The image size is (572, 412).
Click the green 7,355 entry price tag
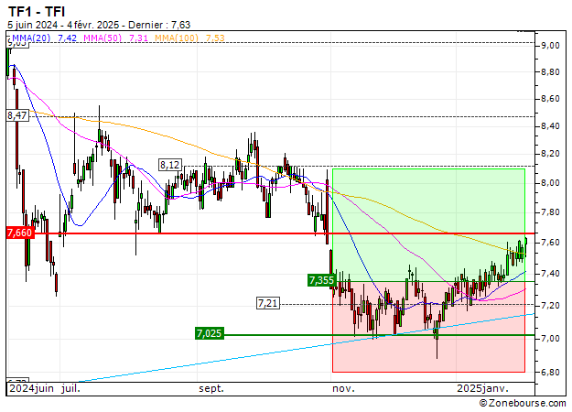[321, 280]
